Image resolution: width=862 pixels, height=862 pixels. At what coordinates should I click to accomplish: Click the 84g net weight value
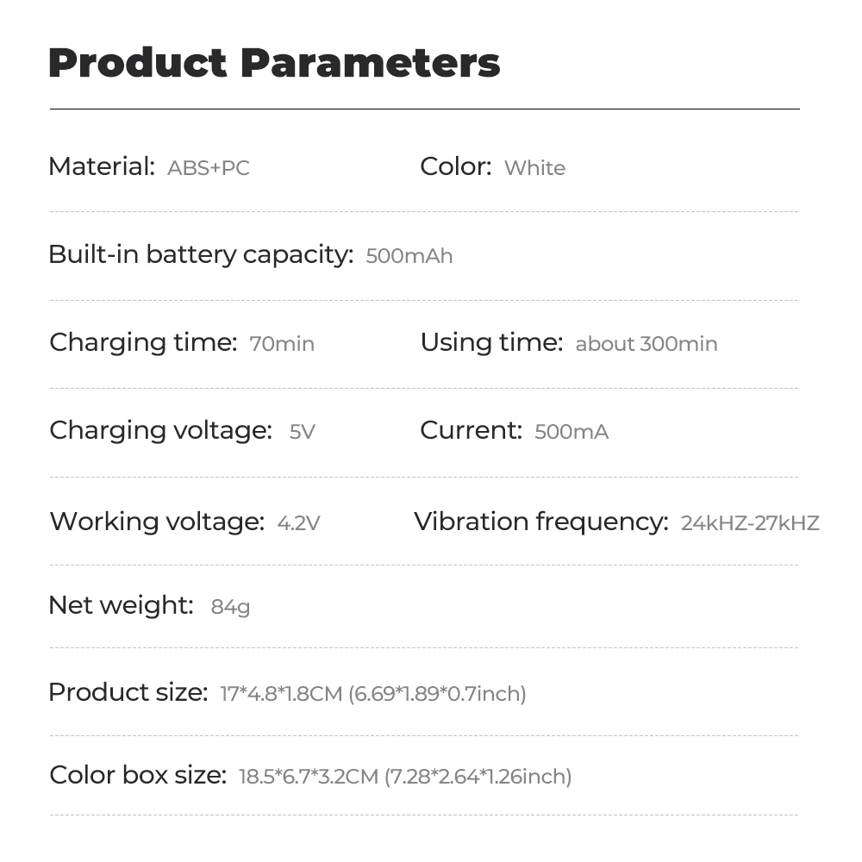pyautogui.click(x=230, y=607)
